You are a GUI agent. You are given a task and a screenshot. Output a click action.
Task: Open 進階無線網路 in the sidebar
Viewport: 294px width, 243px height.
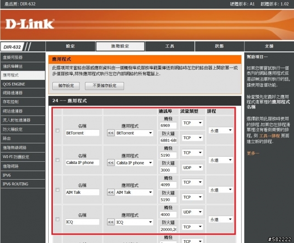coord(23,147)
